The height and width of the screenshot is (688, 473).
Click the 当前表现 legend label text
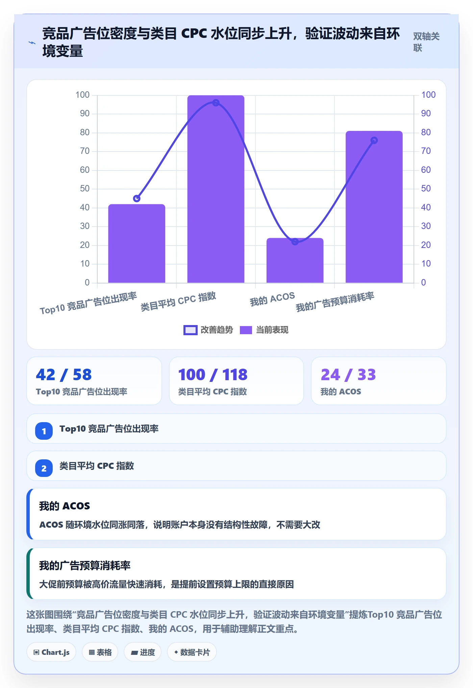[272, 330]
